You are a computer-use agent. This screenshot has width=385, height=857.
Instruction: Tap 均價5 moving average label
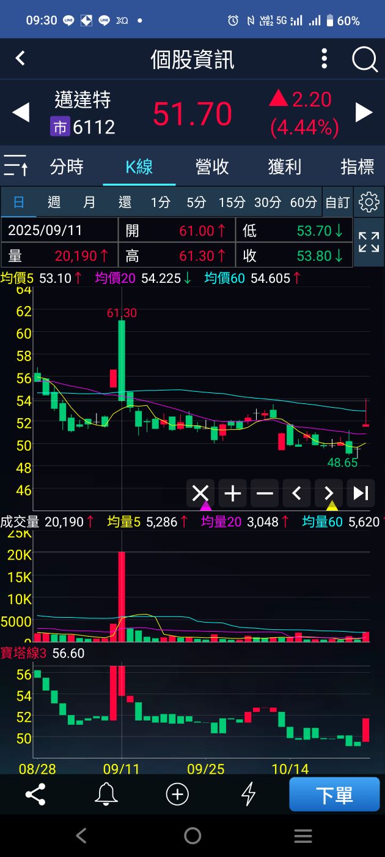tap(18, 279)
